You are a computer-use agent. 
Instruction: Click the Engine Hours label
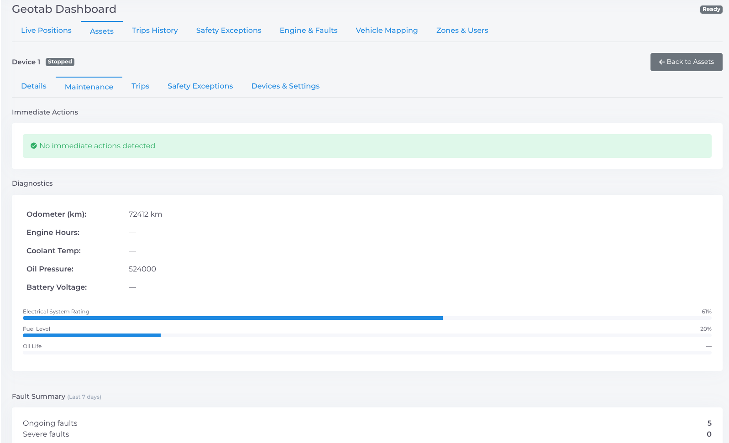click(53, 233)
